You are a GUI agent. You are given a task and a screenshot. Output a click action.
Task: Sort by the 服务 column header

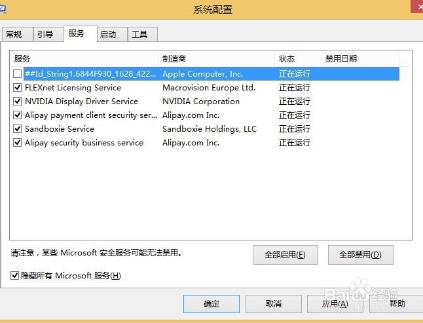tap(84, 58)
